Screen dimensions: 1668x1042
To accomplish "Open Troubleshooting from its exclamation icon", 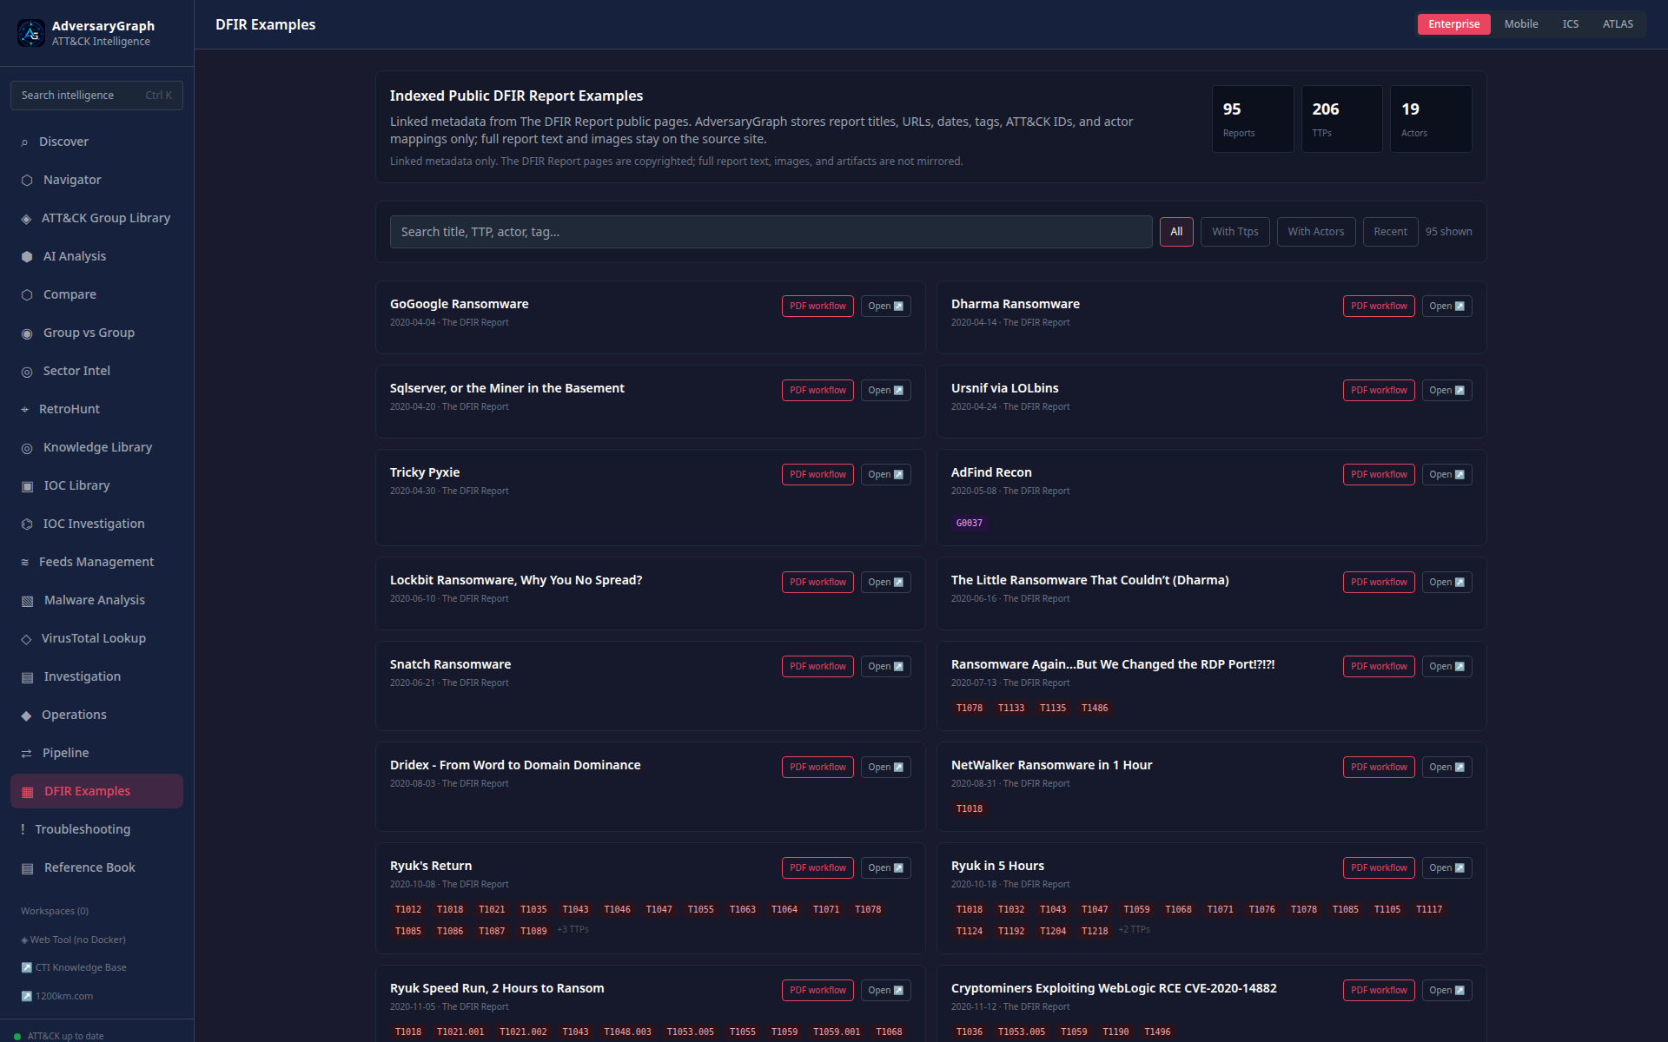I will click(x=23, y=829).
